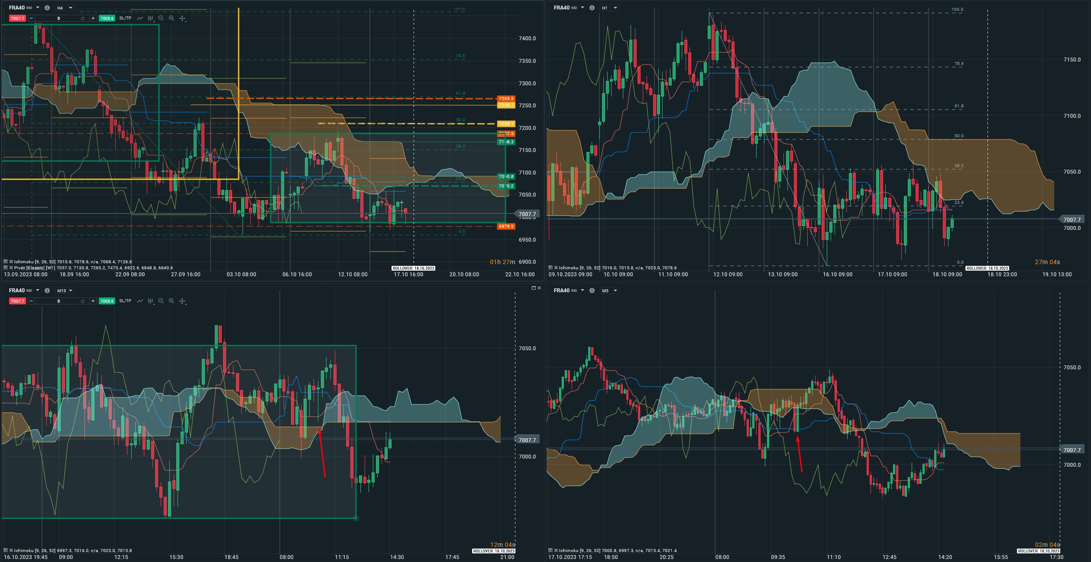Viewport: 1091px width, 562px height.
Task: Toggle the SL/TP option on the H4 chart
Action: 125,18
